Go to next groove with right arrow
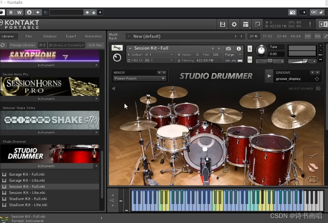 click(317, 72)
